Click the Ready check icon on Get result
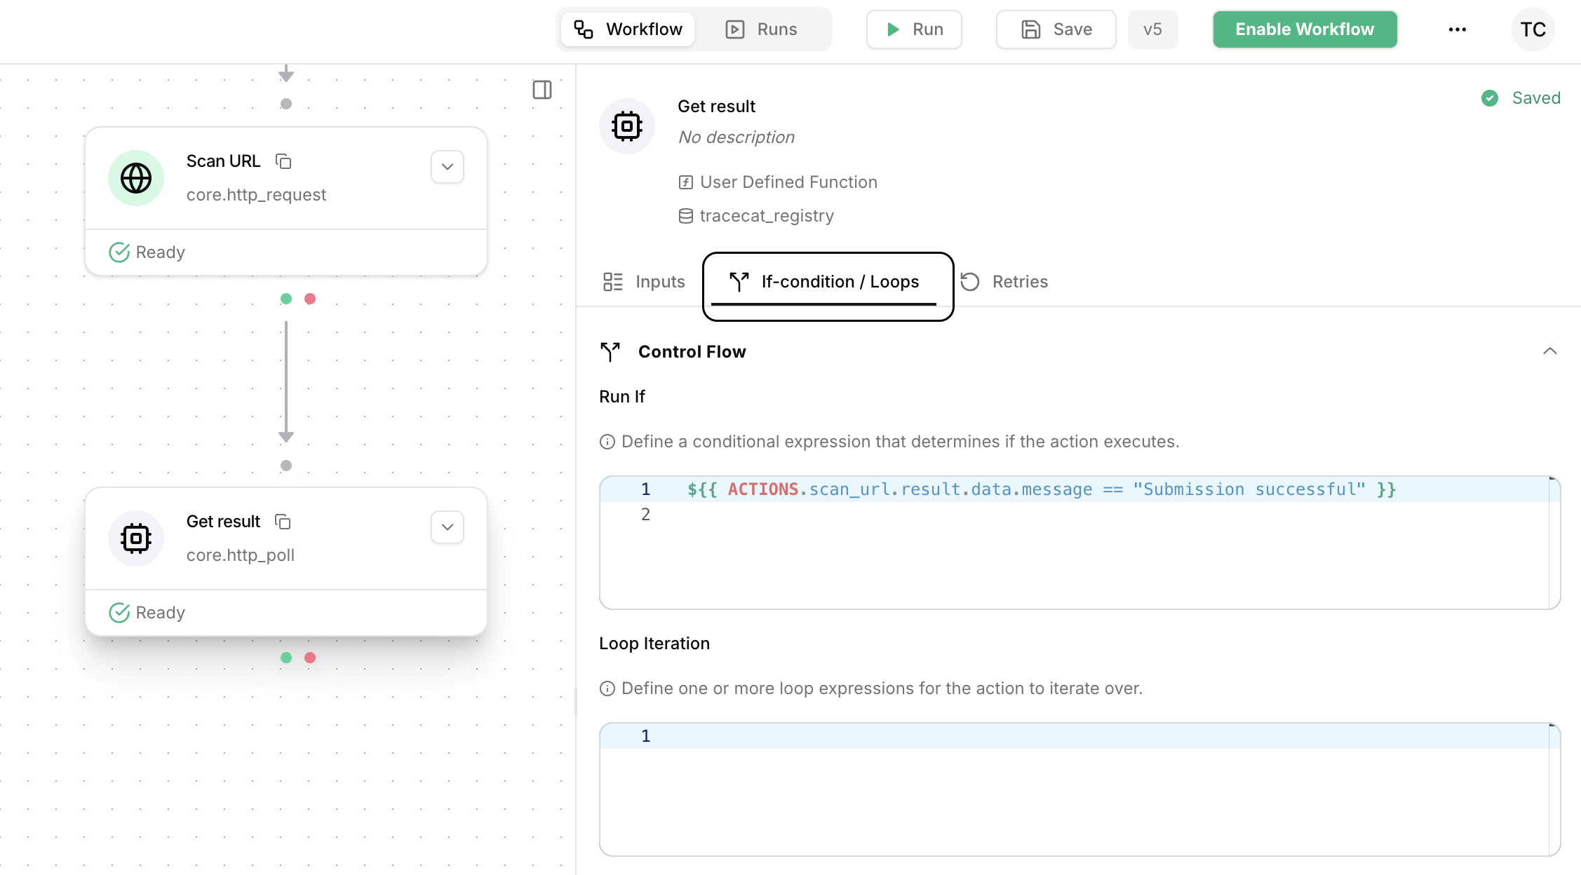Viewport: 1581px width, 875px height. click(119, 613)
